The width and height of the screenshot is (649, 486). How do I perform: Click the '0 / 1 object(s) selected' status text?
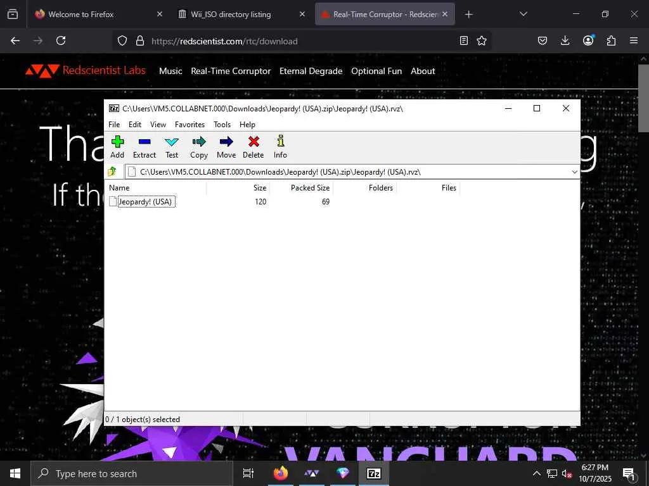coord(143,419)
